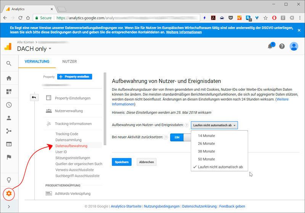305x213 pixels.
Task: Open Datensammlung settings
Action: click(68, 140)
